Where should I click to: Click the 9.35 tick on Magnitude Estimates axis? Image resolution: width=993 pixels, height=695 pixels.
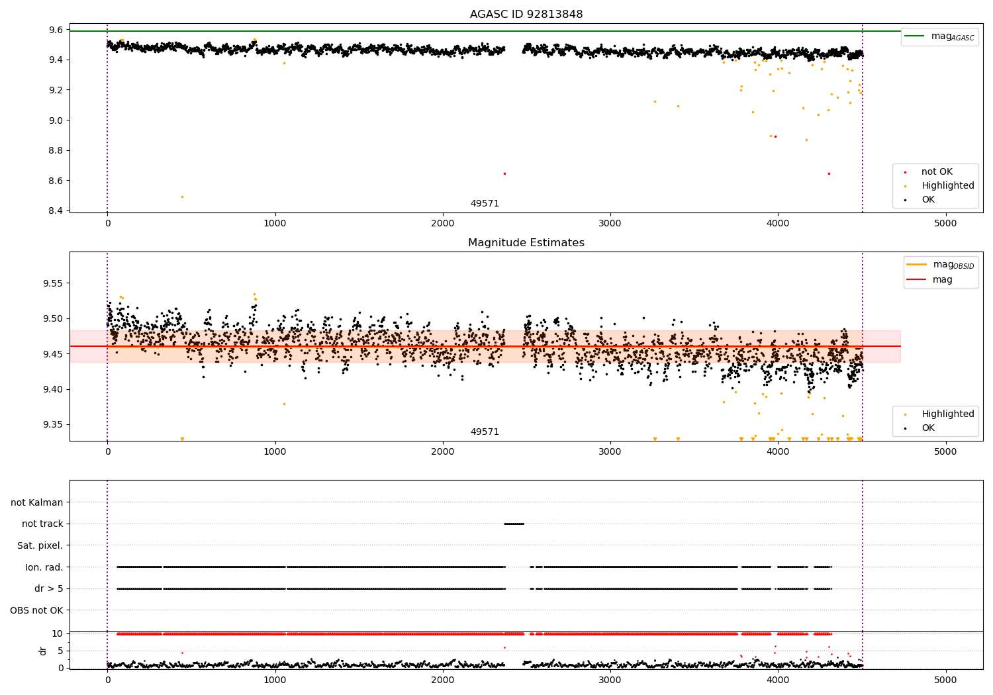tap(53, 425)
